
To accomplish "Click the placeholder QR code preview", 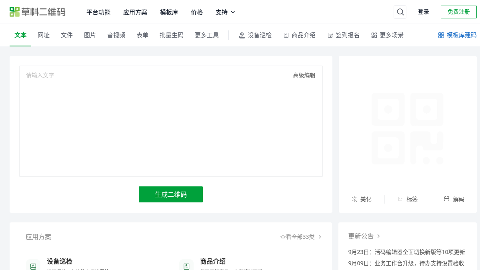I will (x=408, y=129).
